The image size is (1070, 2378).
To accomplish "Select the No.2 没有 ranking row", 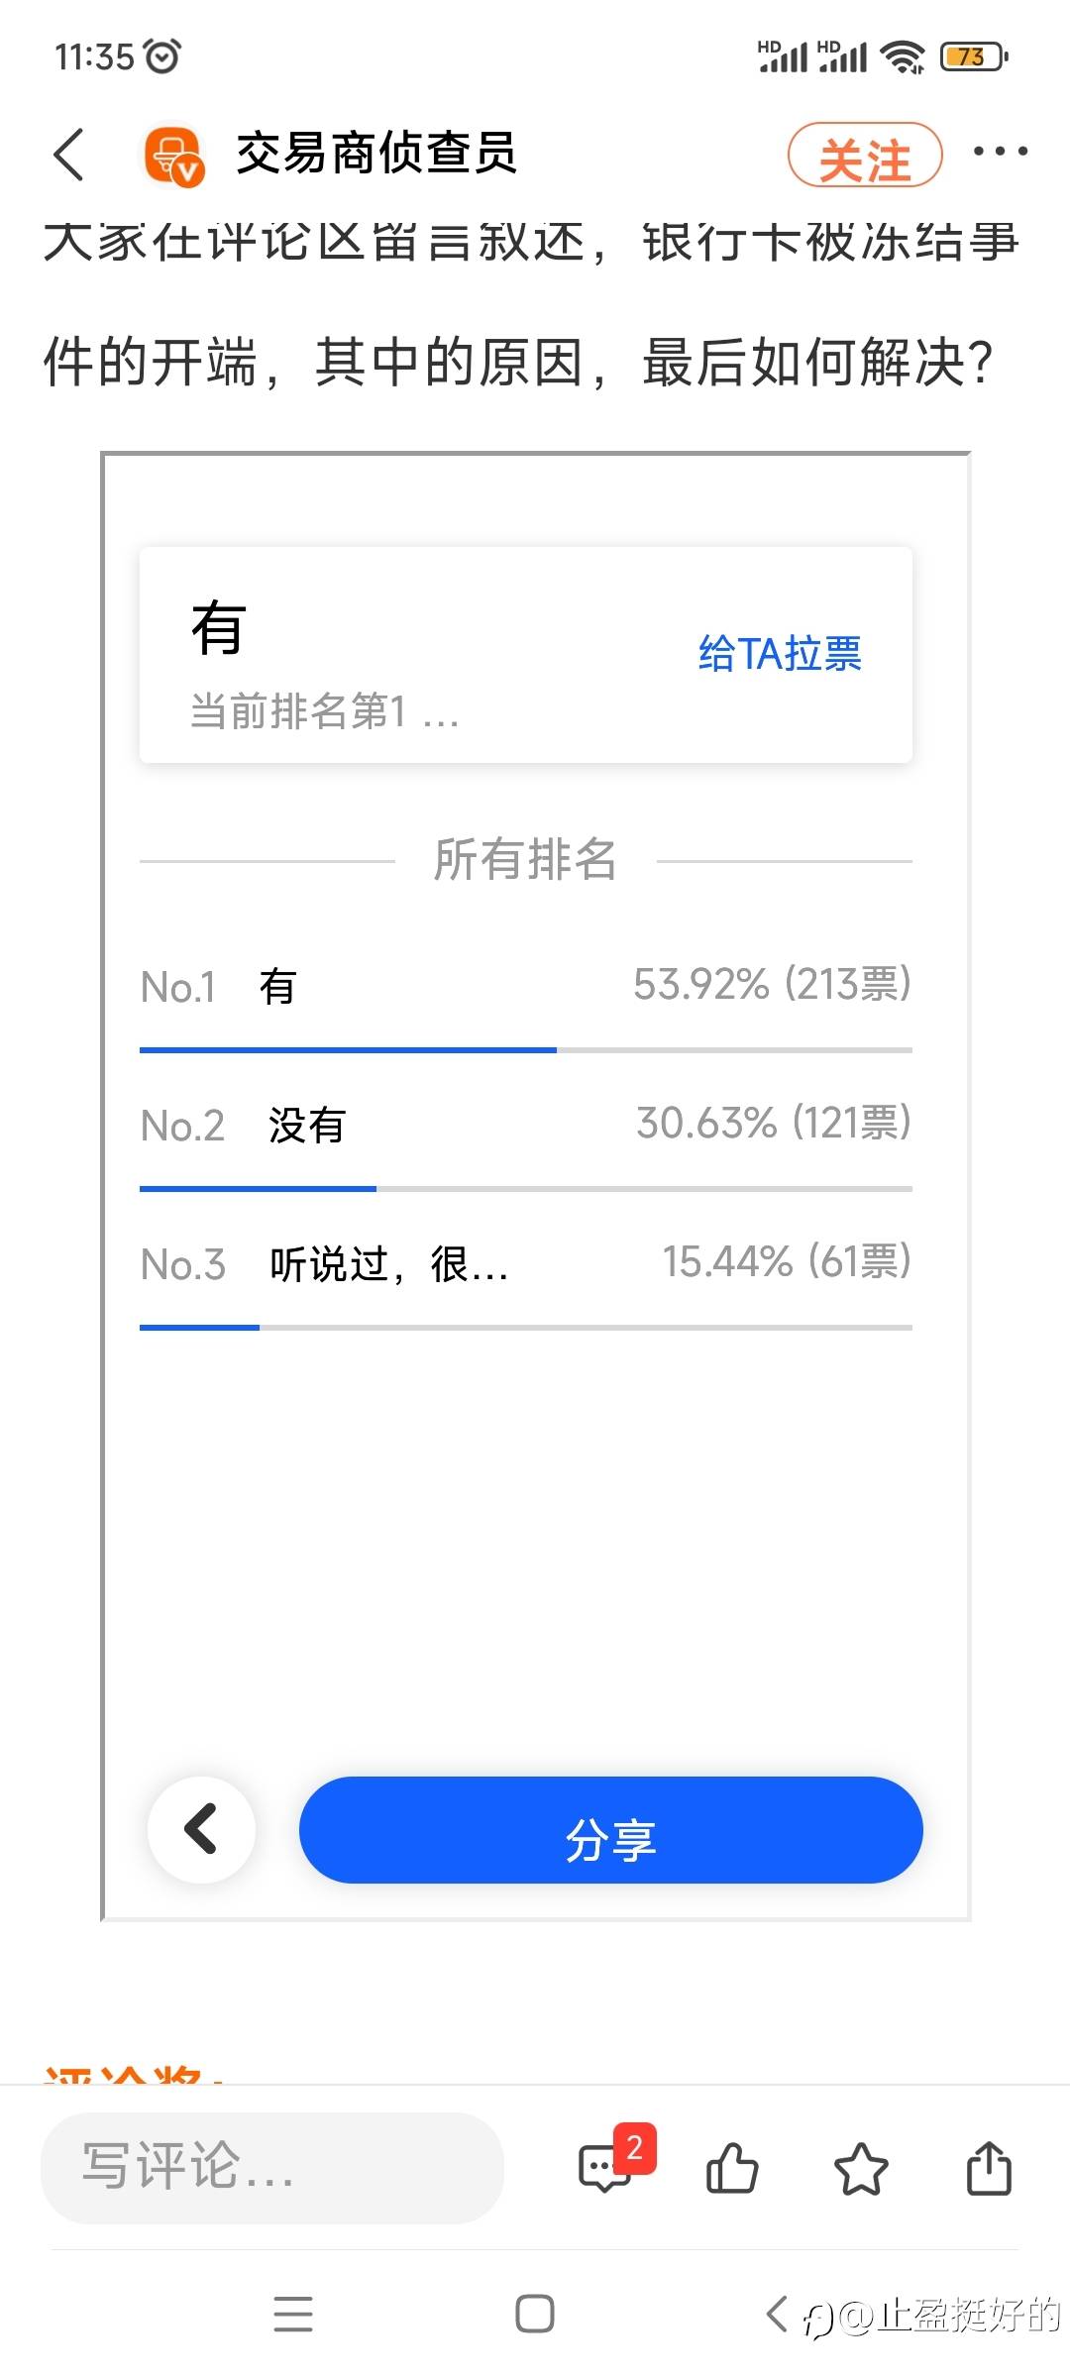I will pyautogui.click(x=525, y=1126).
